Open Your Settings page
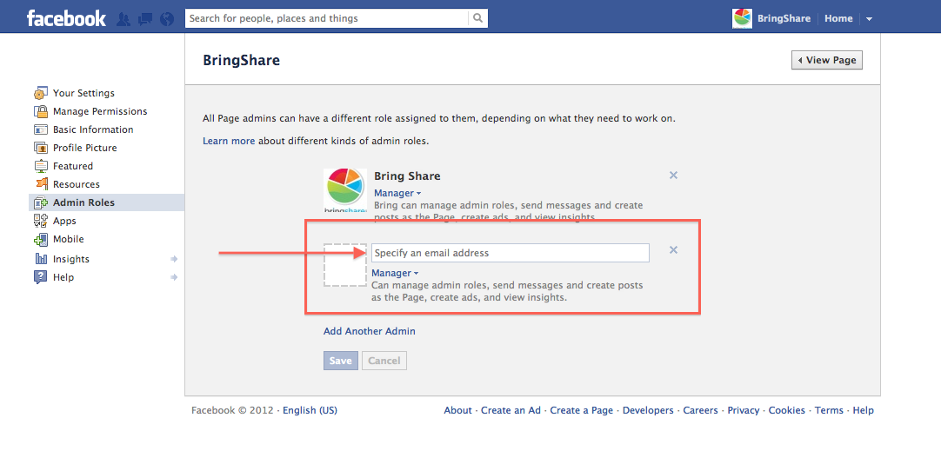The height and width of the screenshot is (451, 941). click(x=83, y=93)
